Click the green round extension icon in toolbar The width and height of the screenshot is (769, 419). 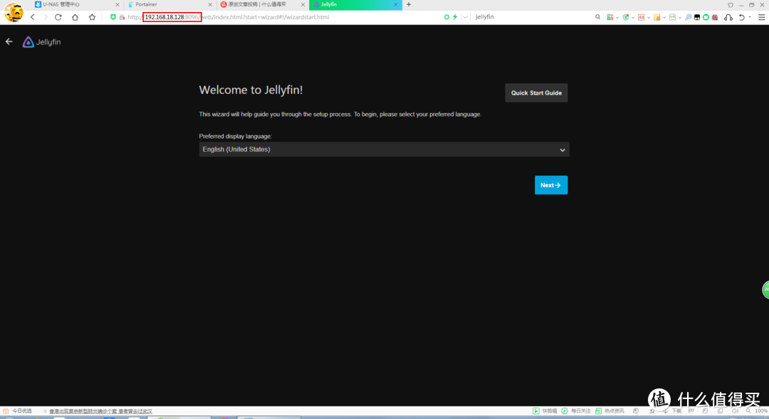pyautogui.click(x=706, y=17)
